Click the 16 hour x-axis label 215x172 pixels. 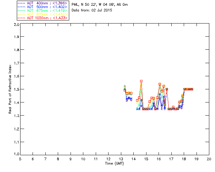pyautogui.click(x=159, y=159)
